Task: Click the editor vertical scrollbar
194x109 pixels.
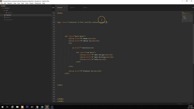Action: pyautogui.click(x=193, y=44)
